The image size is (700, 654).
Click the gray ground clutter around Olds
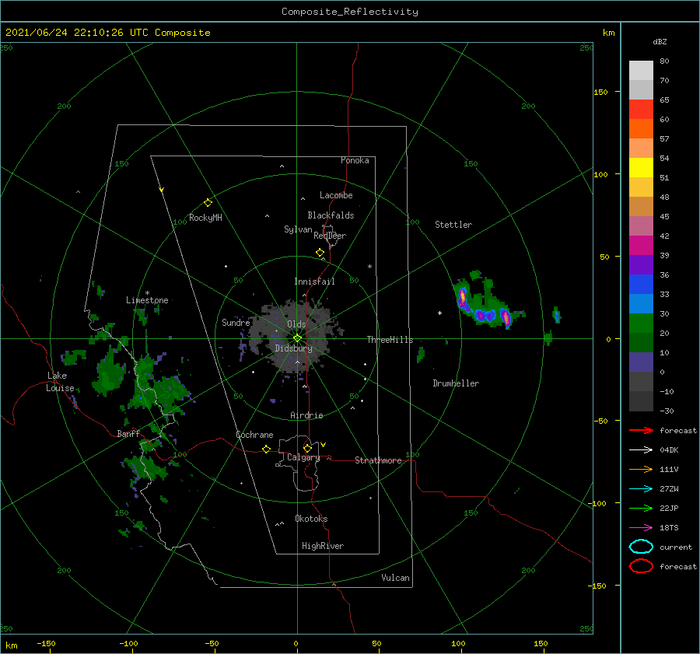[296, 338]
